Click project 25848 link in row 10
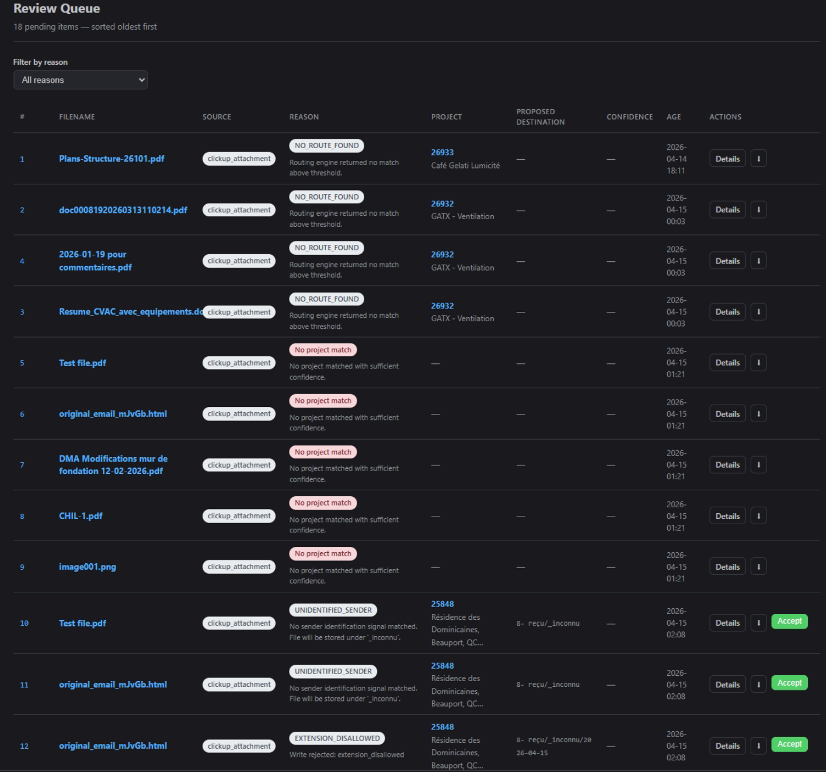Image resolution: width=826 pixels, height=772 pixels. point(442,604)
